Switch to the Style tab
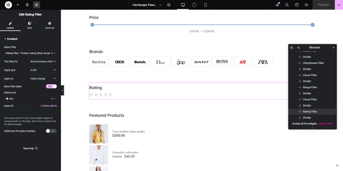 (29, 25)
